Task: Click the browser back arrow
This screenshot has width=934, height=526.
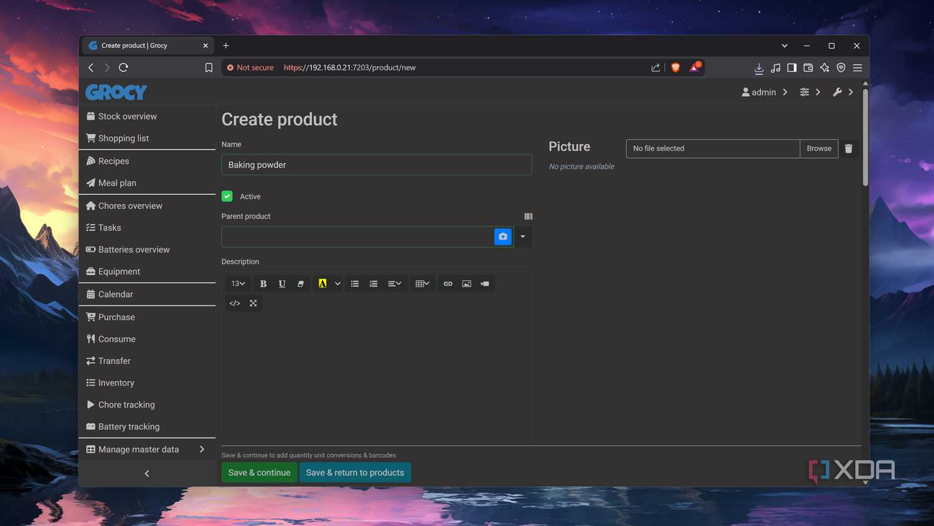Action: (x=91, y=67)
